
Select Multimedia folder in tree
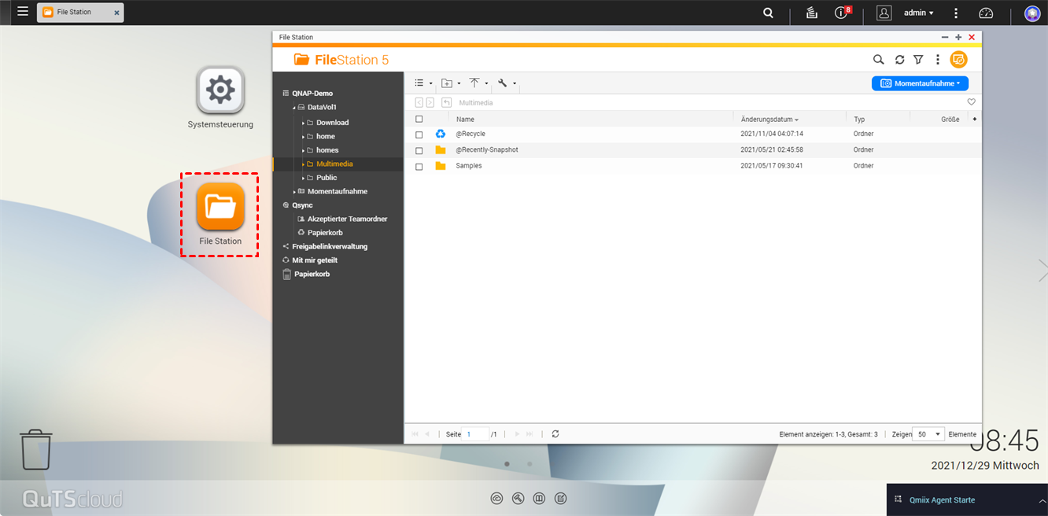point(334,164)
